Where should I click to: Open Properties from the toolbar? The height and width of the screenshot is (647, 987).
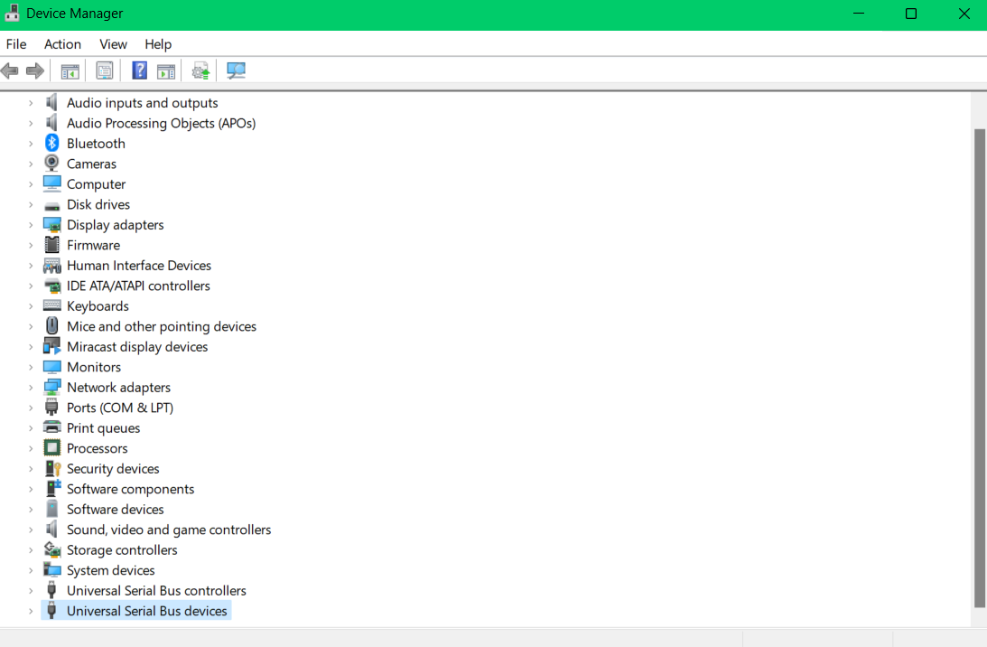click(105, 70)
